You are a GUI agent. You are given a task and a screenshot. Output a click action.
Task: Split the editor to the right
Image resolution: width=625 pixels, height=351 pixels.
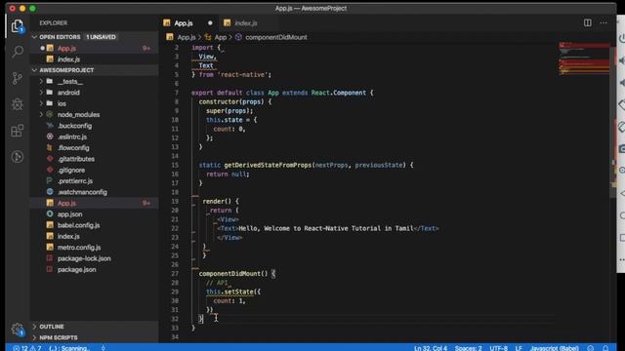pos(588,22)
